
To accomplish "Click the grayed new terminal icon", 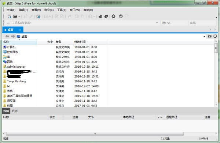I will (46, 16).
